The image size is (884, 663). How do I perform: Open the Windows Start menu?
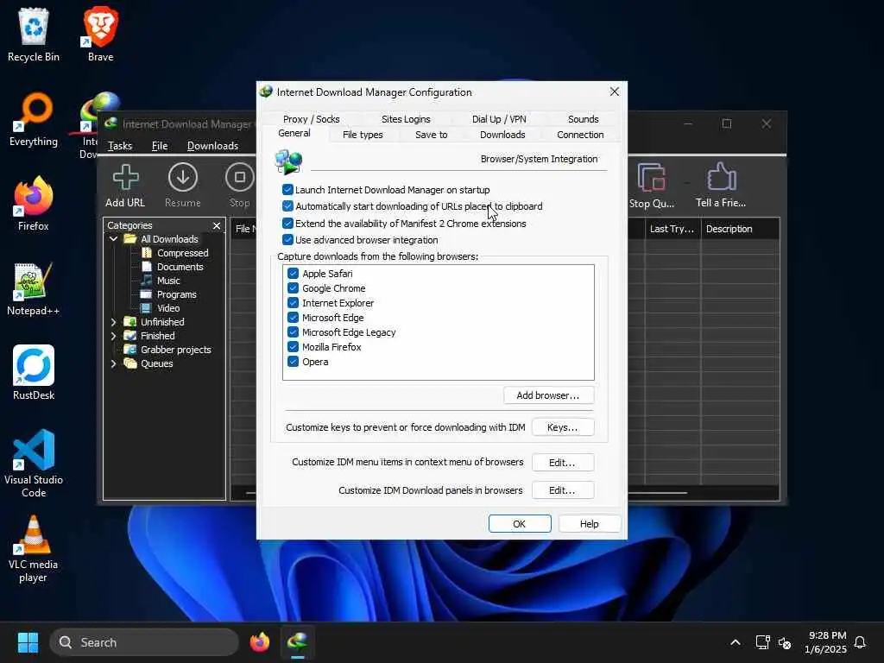click(28, 642)
